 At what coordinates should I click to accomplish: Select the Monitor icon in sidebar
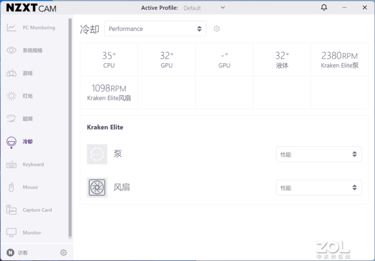(11, 232)
